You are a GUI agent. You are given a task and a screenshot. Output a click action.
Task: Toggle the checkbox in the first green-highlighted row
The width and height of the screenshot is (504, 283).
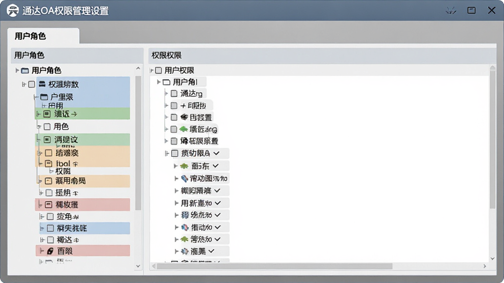point(47,114)
